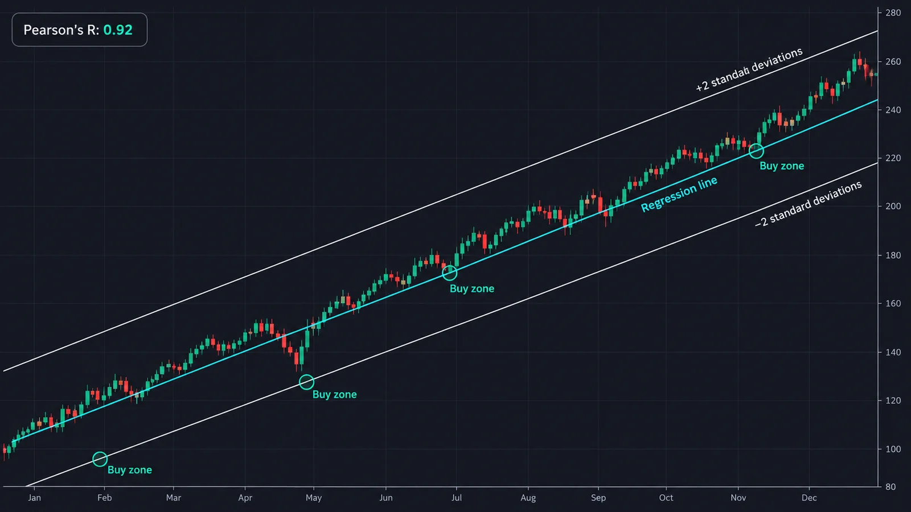This screenshot has width=911, height=512.
Task: Click the Mar label on the time axis
Action: tap(174, 498)
